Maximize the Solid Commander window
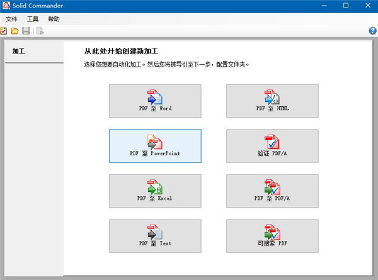 pyautogui.click(x=346, y=6)
